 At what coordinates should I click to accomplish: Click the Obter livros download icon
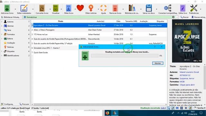tap(69, 8)
